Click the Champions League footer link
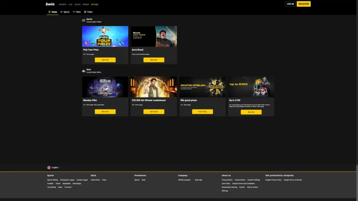 tap(67, 180)
